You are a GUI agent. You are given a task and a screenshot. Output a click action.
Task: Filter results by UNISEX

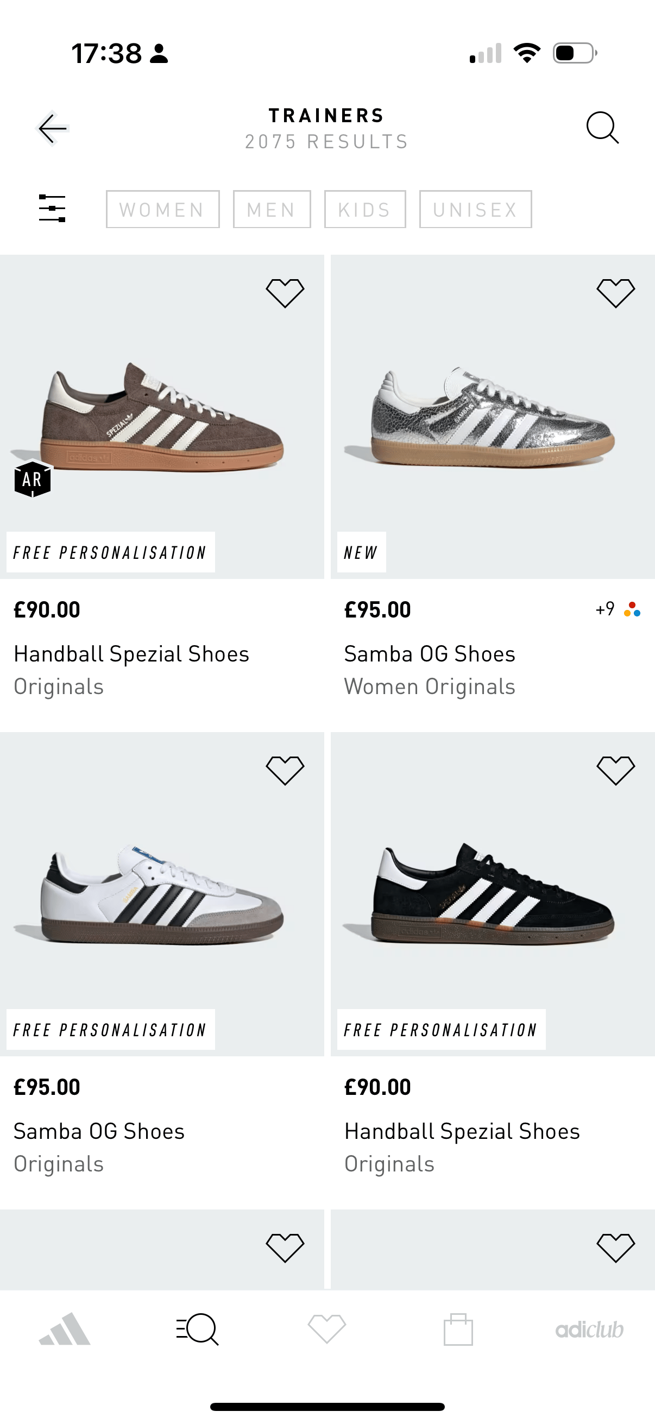coord(475,209)
